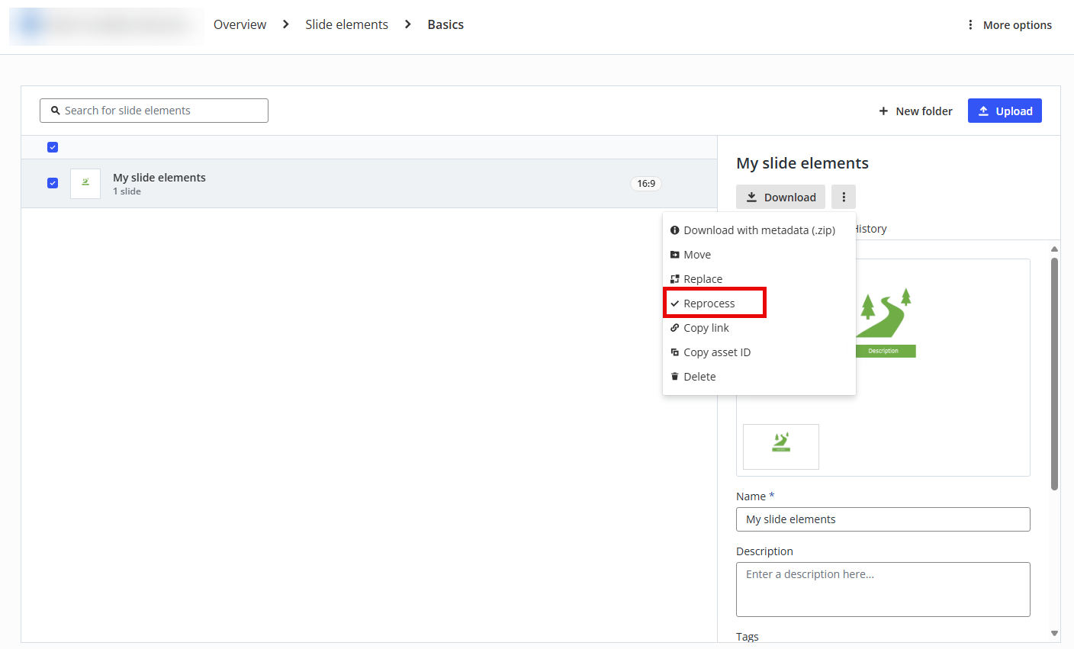Select Replace from the context menu
This screenshot has height=649, width=1074.
[759, 279]
